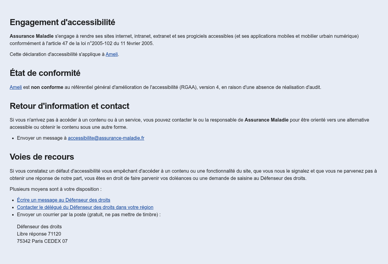Open 'Contacter le délégué du Défenseur' regional link

[x=85, y=207]
